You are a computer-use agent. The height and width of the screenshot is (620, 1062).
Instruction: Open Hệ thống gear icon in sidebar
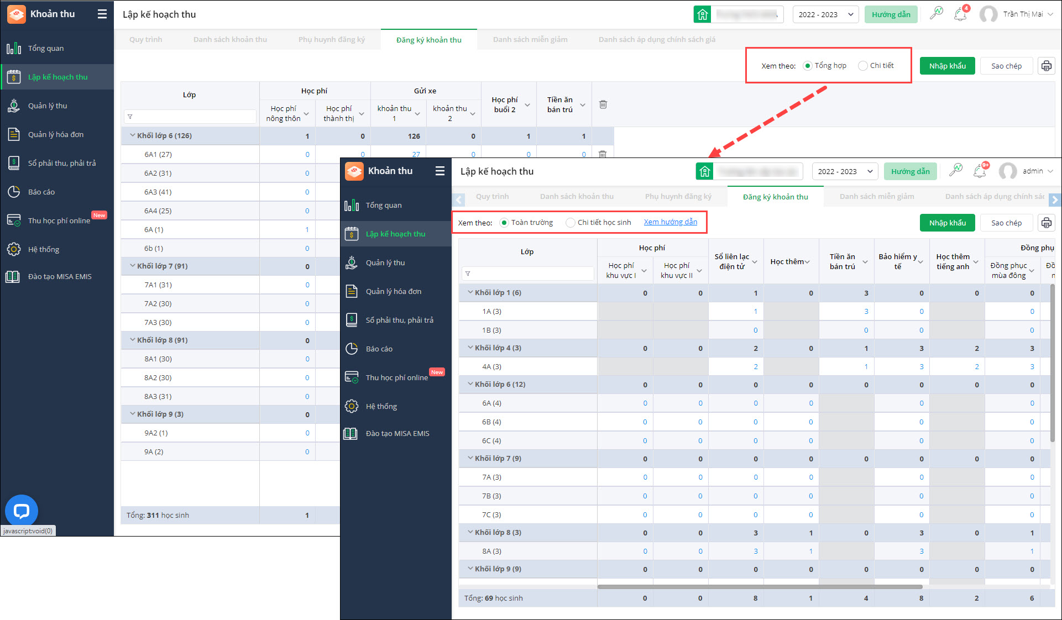14,249
